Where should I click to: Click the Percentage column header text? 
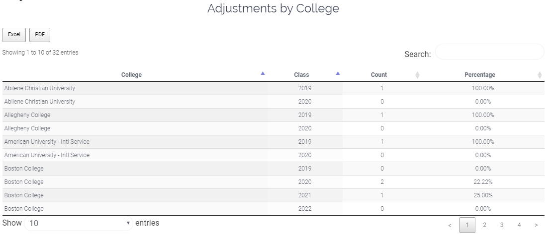[x=480, y=75]
